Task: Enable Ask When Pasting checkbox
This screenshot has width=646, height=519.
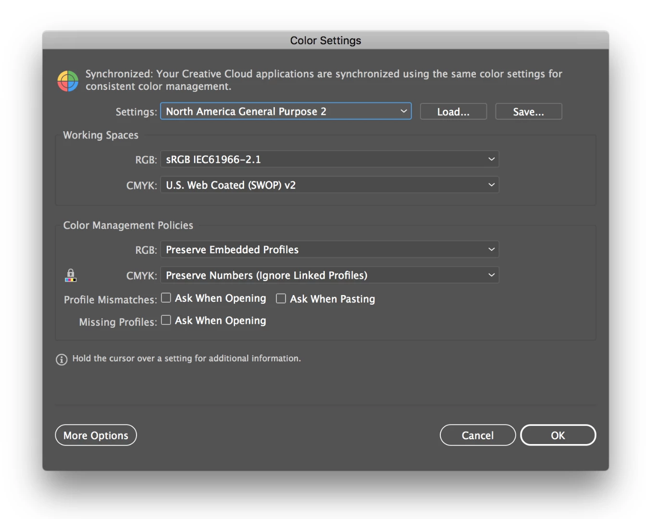Action: point(281,298)
